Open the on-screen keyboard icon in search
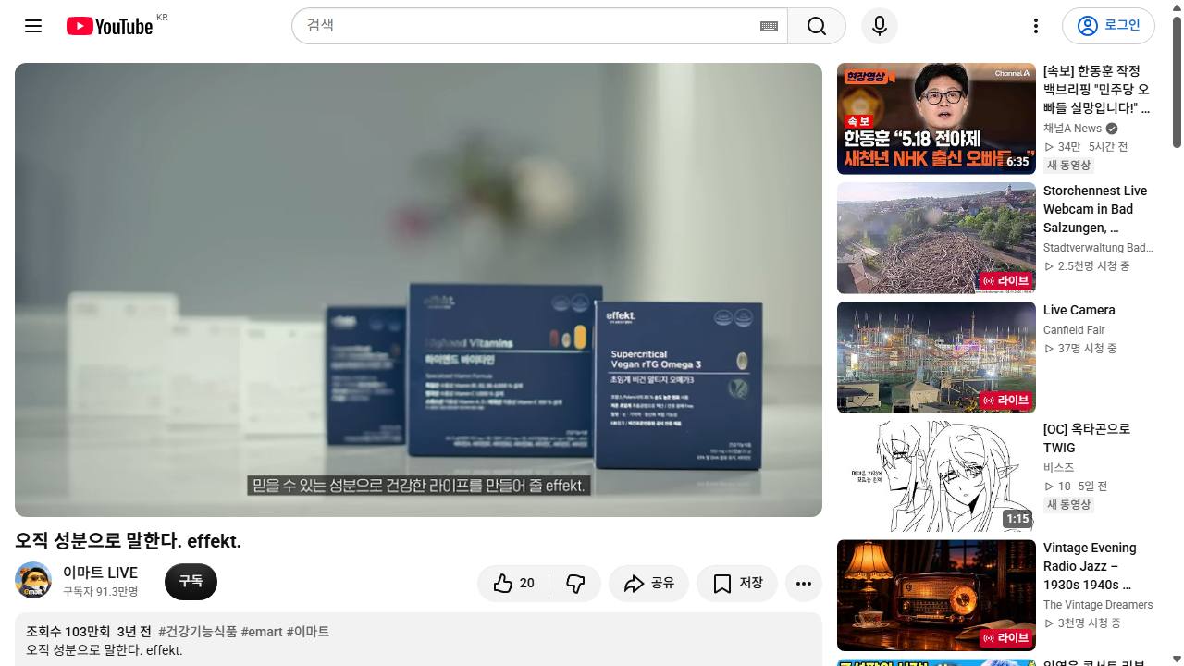Viewport: 1184px width, 666px height. (769, 26)
